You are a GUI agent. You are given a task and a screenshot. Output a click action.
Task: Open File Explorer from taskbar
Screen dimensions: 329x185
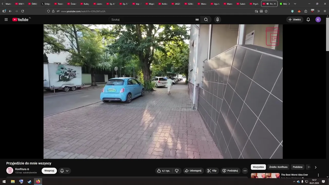point(13,182)
